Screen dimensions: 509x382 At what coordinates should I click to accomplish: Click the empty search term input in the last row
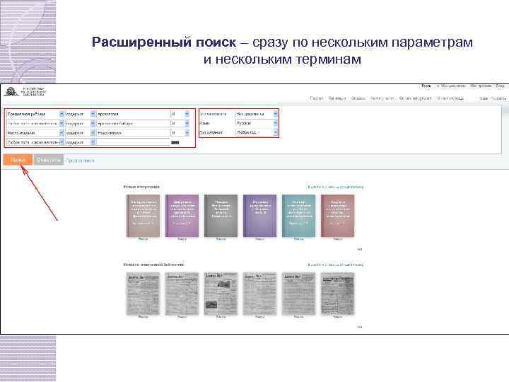pyautogui.click(x=133, y=142)
